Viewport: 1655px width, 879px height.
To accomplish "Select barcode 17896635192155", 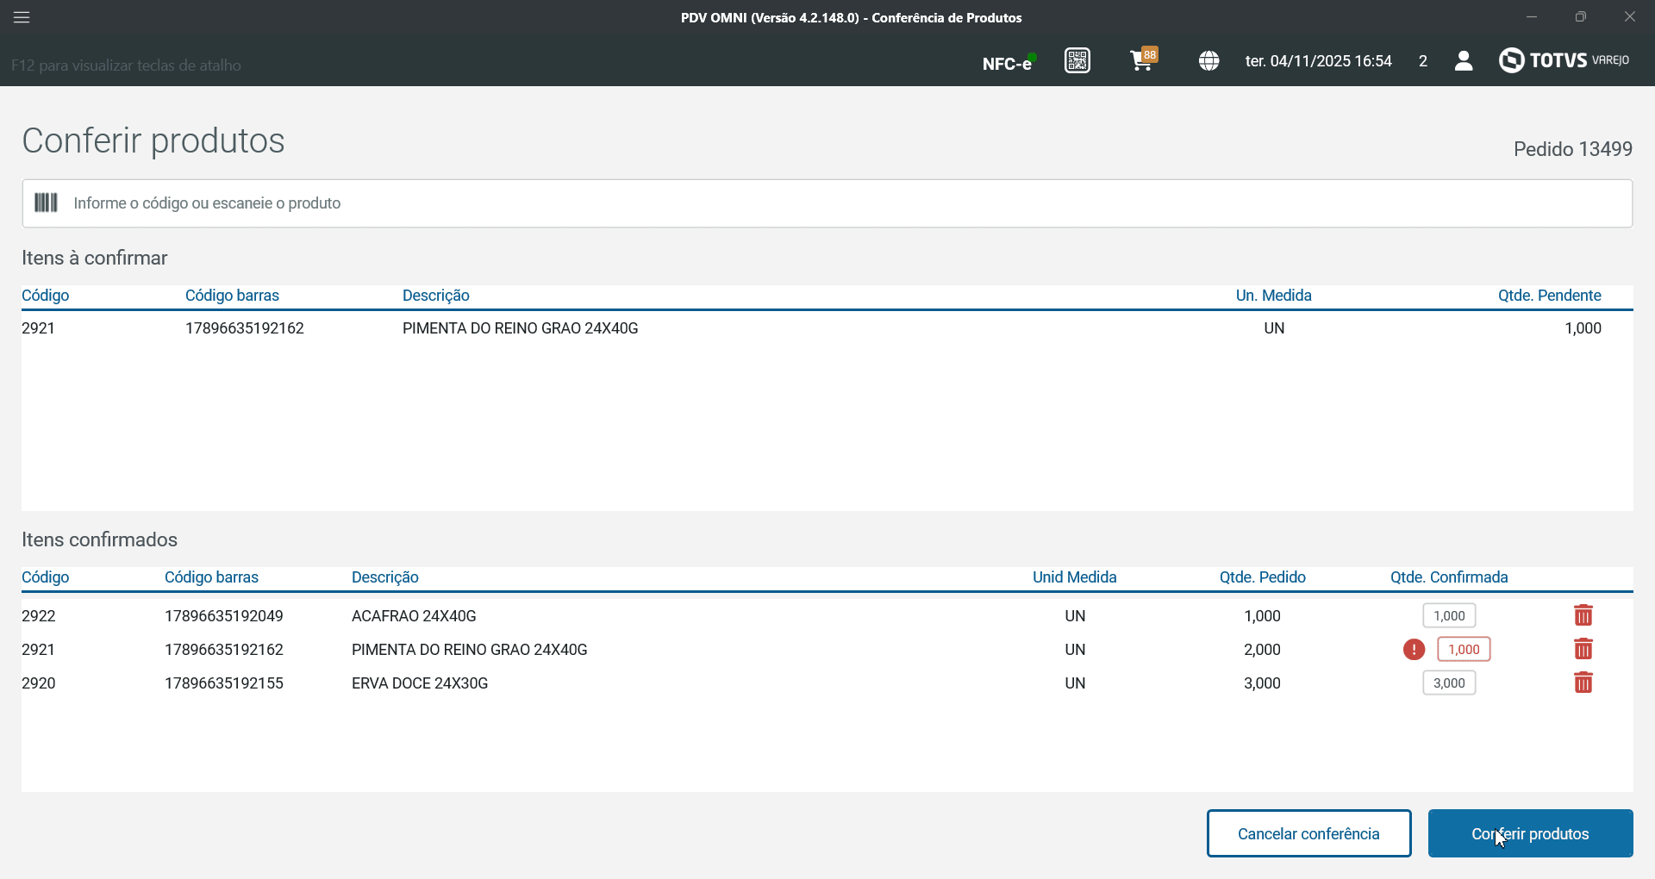I will [224, 683].
